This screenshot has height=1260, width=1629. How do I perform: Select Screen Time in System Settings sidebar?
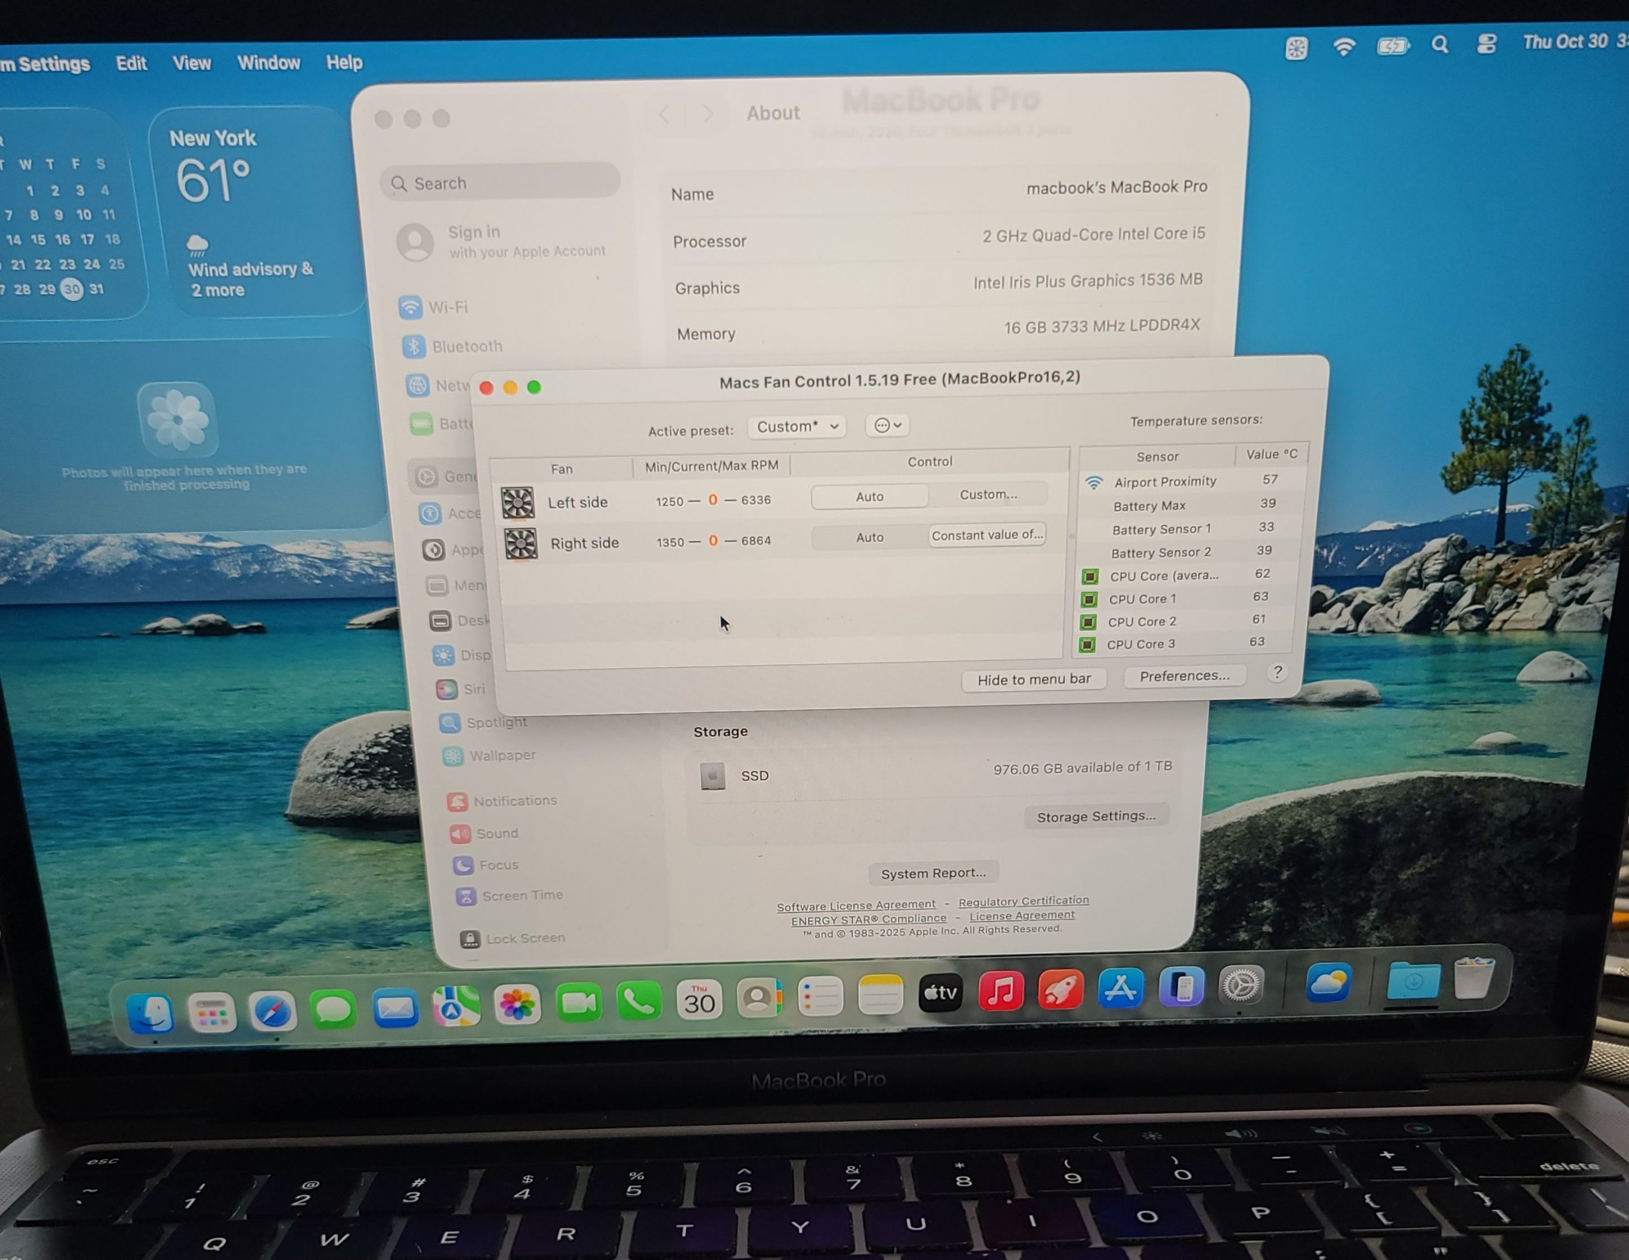click(x=510, y=895)
